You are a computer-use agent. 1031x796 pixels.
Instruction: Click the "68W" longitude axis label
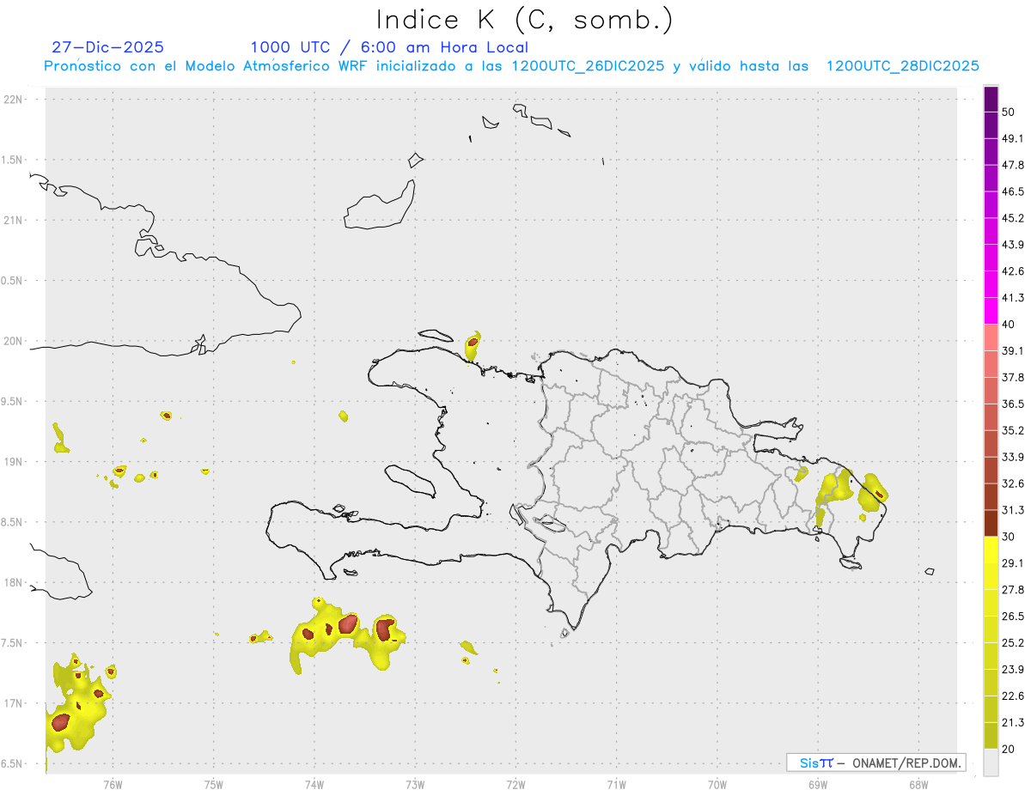coord(918,784)
